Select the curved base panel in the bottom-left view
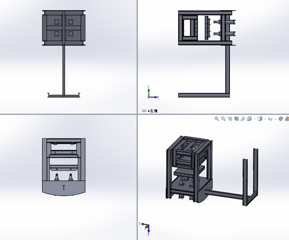 pyautogui.click(x=64, y=188)
